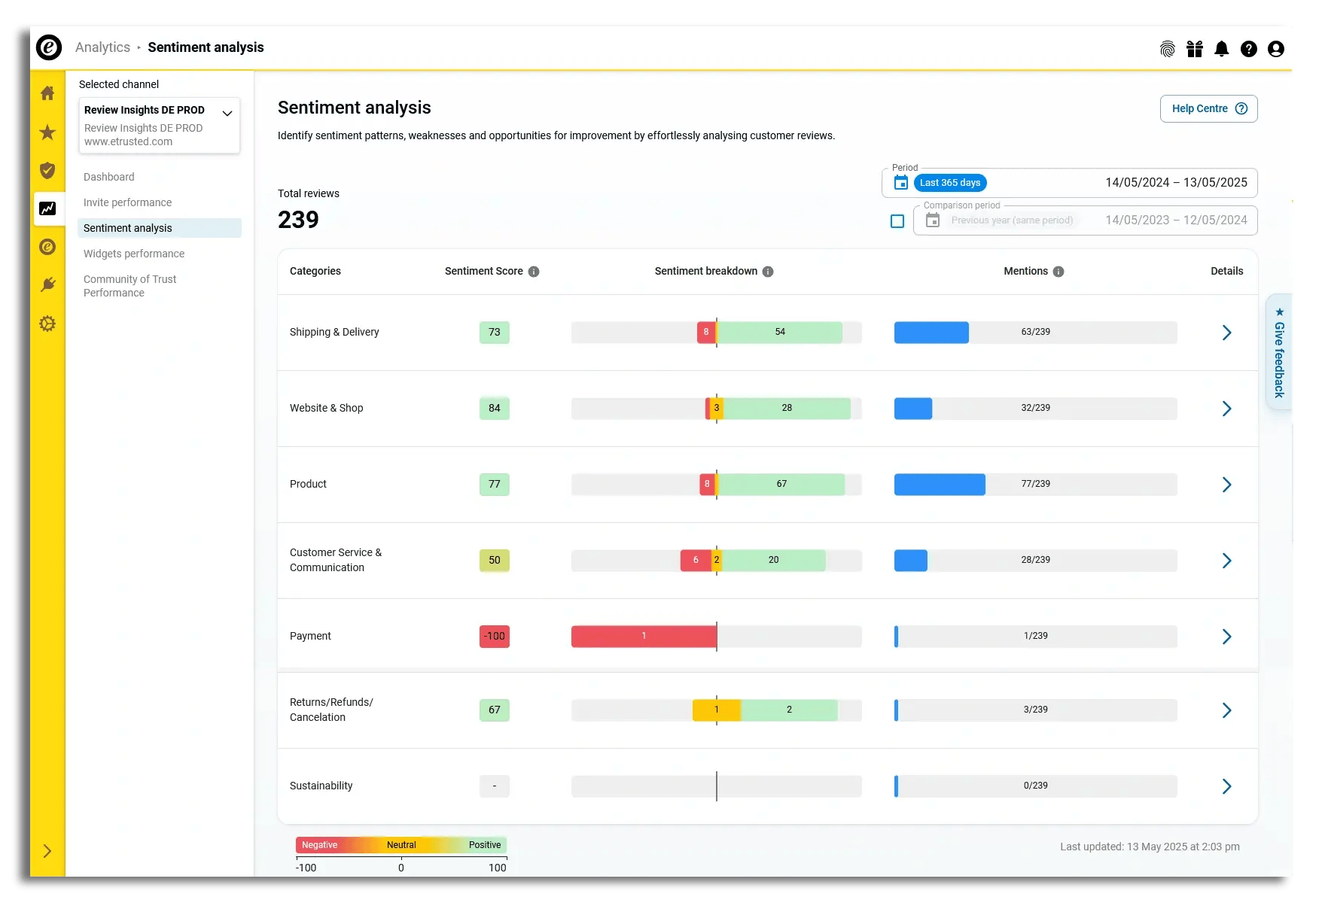Click the Sentiment Score info icon
Screen dimensions: 1325x903
click(534, 271)
